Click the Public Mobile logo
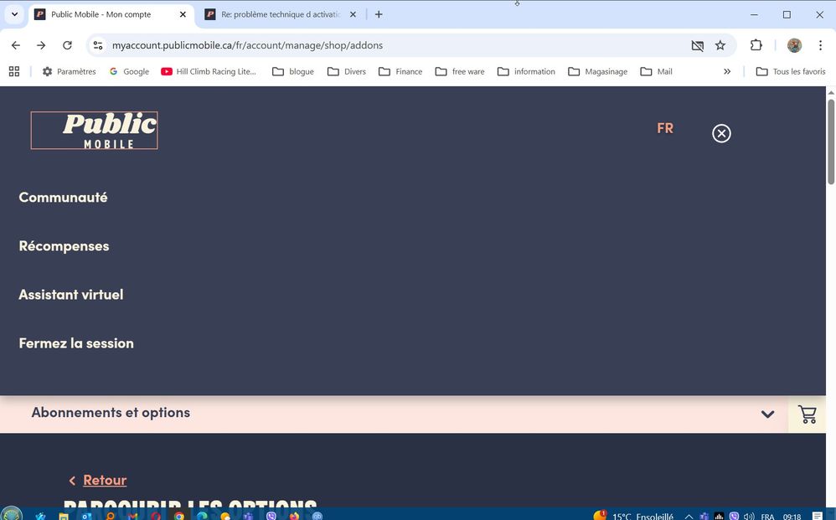This screenshot has height=520, width=836. point(94,131)
